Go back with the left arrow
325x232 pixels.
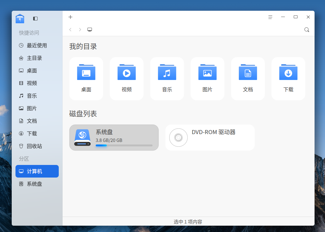click(70, 30)
